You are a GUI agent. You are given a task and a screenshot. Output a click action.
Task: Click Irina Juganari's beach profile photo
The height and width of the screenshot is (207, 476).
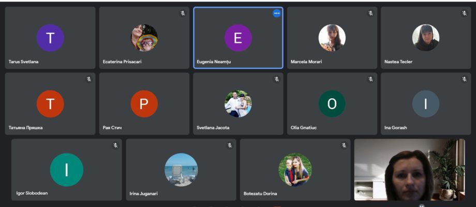pyautogui.click(x=181, y=170)
